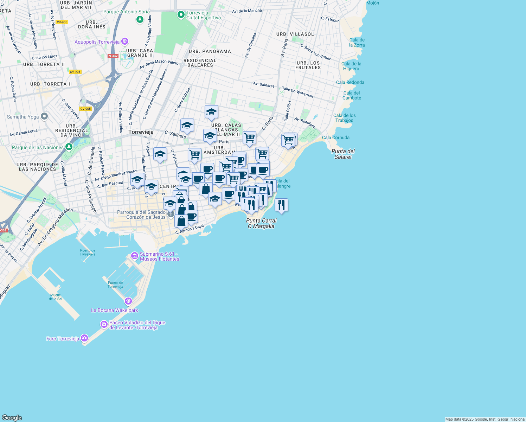The width and height of the screenshot is (526, 422).
Task: Click the restaurant marker on the coast near Punta Carral
Action: pyautogui.click(x=281, y=205)
